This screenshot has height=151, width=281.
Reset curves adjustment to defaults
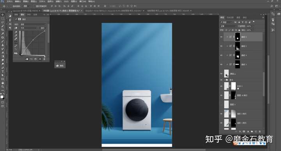pos(36,59)
